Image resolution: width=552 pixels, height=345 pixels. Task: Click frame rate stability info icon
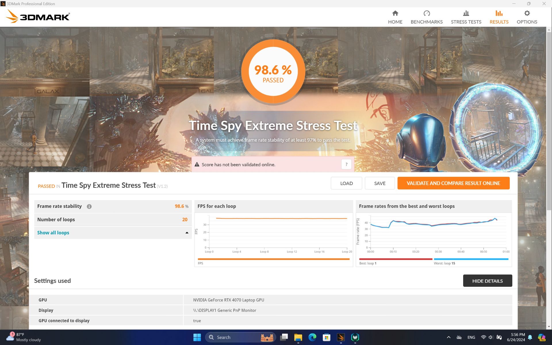tap(89, 206)
